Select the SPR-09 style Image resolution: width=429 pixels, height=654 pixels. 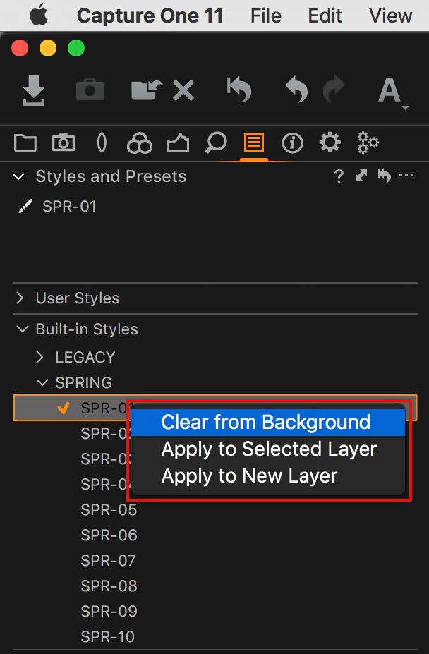(109, 612)
